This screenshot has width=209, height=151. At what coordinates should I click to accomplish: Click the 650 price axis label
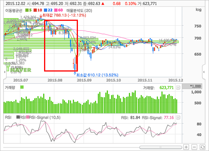coord(198,54)
